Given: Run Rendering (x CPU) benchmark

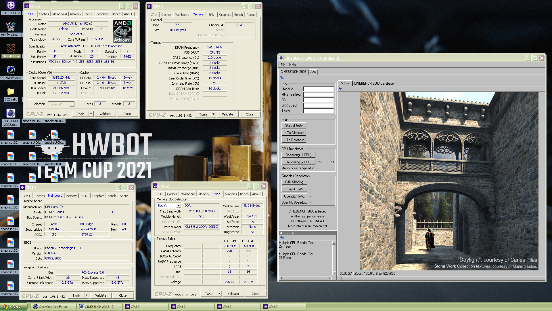Looking at the screenshot, I should [298, 162].
